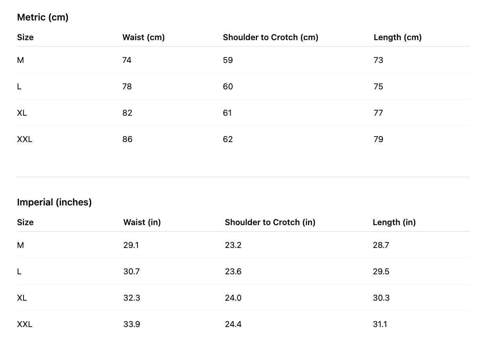
Task: Select the Length (cm) column header
Action: (398, 37)
